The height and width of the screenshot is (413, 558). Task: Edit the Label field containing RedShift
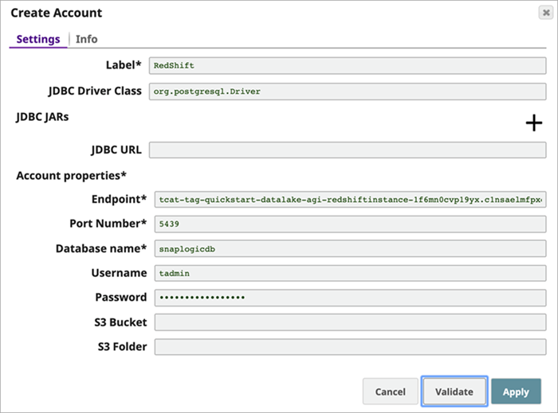(348, 66)
